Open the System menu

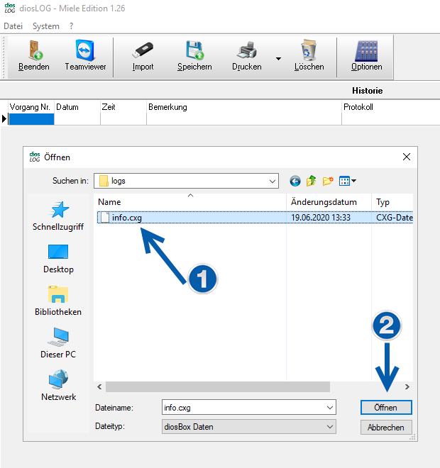46,26
